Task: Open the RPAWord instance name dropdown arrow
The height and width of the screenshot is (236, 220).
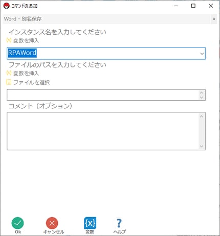Action: (x=202, y=54)
